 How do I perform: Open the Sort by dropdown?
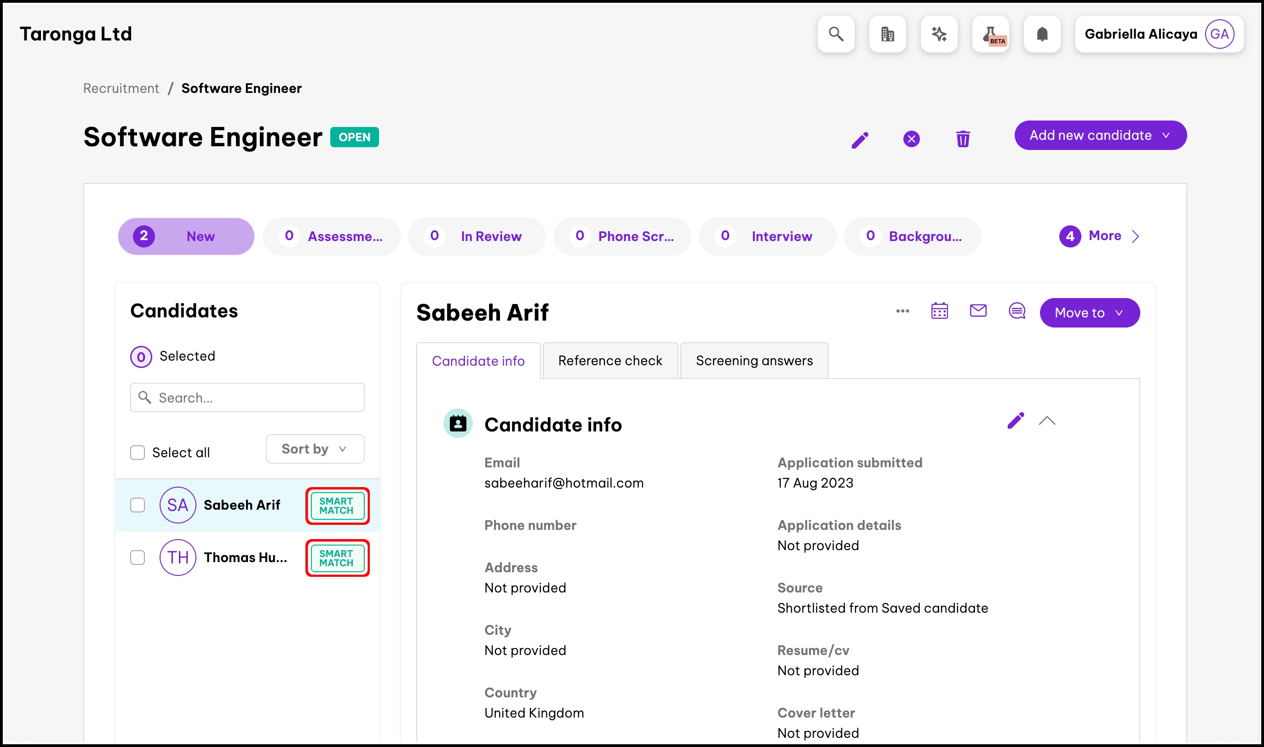315,448
